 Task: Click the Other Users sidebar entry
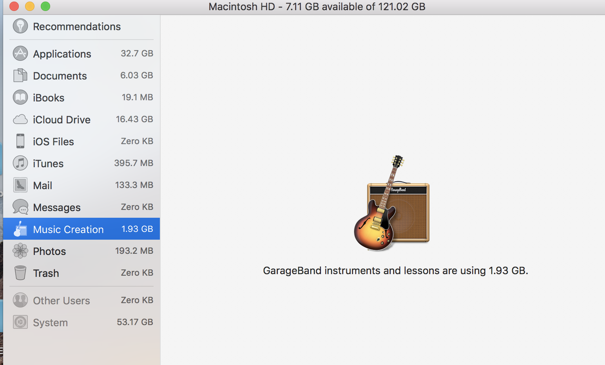click(x=82, y=300)
